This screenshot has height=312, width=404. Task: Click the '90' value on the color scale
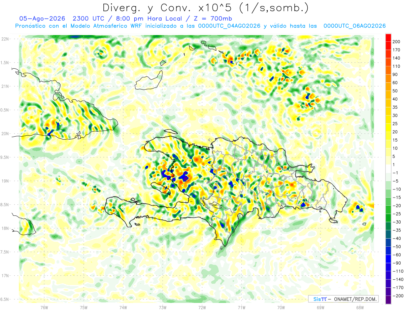[x=395, y=74]
